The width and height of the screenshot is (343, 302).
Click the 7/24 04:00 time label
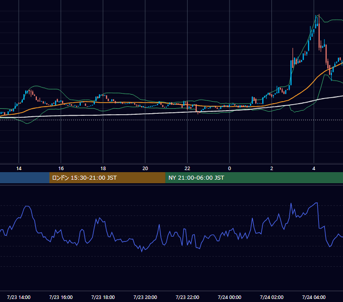click(x=314, y=297)
